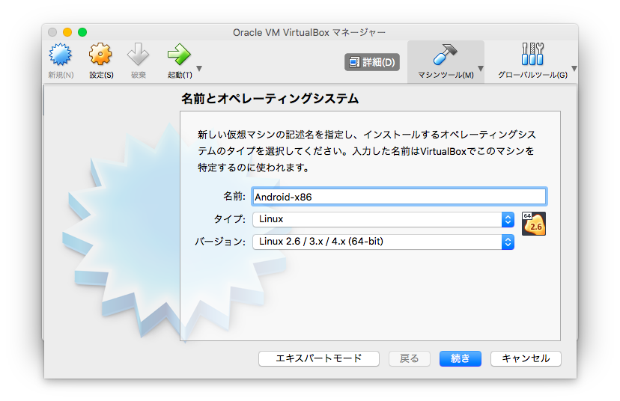Click the yellow minimize window button
The height and width of the screenshot is (401, 620).
(x=67, y=32)
